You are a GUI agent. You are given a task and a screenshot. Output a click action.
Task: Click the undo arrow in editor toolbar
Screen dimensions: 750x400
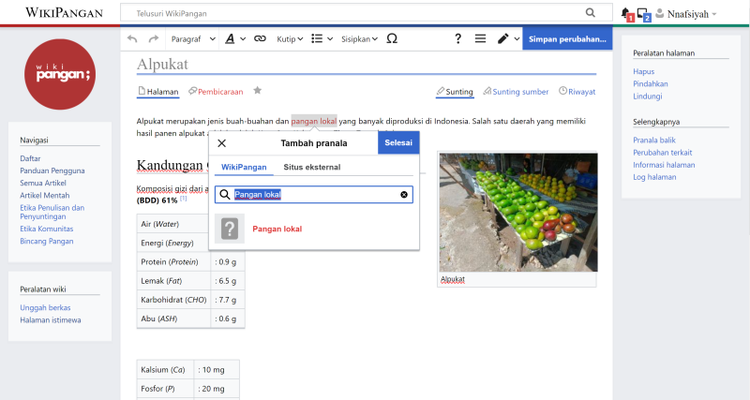[132, 38]
